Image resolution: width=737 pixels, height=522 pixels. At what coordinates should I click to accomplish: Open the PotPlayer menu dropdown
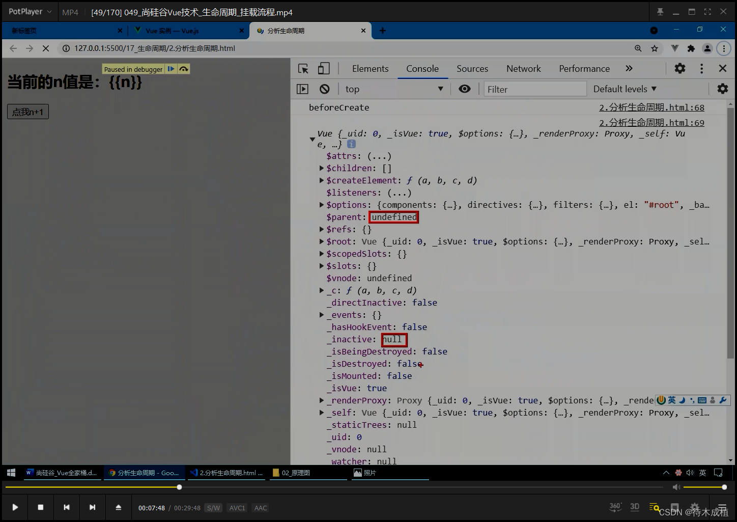tap(31, 12)
